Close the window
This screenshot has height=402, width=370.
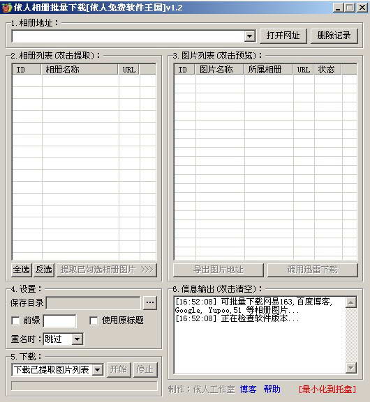[x=362, y=8]
